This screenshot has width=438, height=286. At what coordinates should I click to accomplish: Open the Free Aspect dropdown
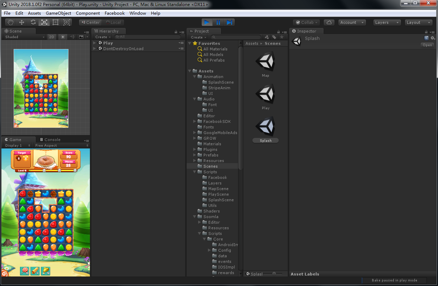pyautogui.click(x=61, y=145)
